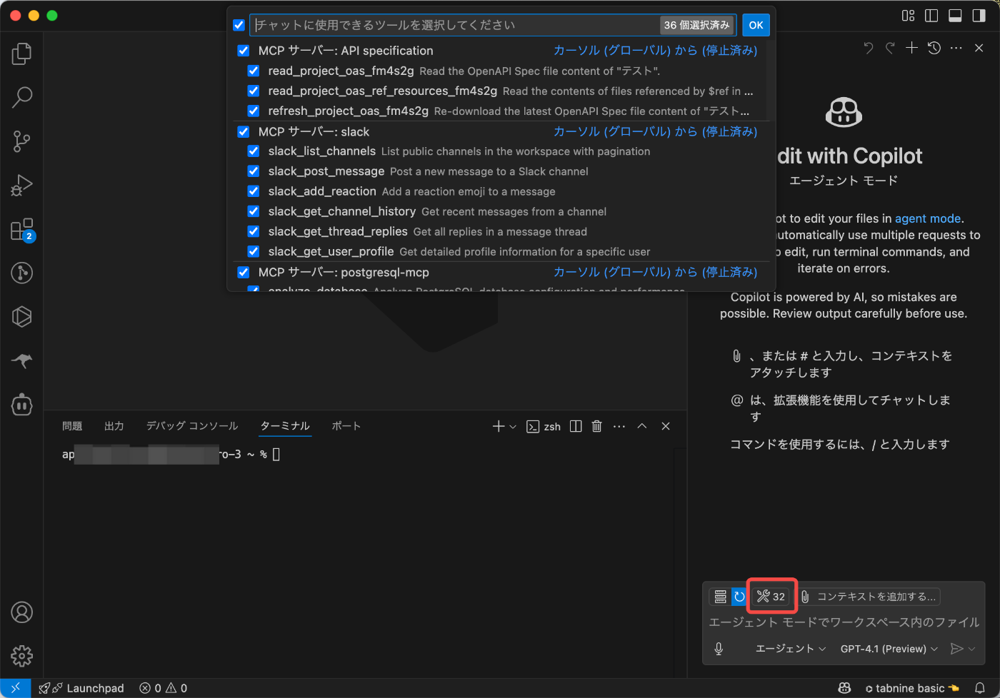Toggle bottom panel layout icon

955,16
